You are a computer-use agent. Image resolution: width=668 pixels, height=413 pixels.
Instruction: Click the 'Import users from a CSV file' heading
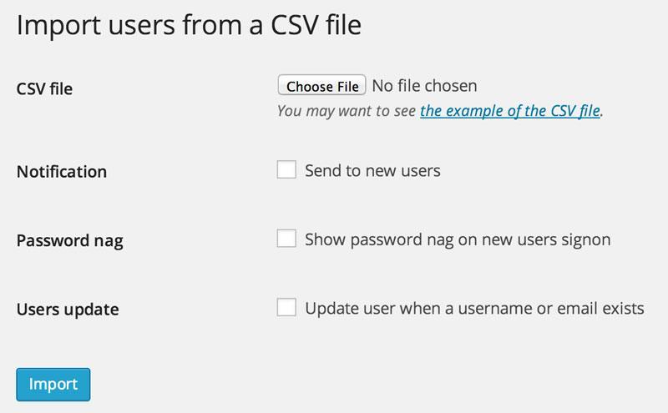tap(189, 25)
